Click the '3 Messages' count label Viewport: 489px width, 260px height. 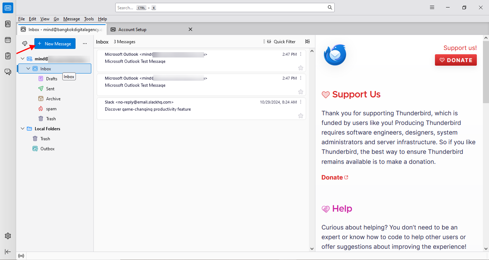click(x=125, y=42)
